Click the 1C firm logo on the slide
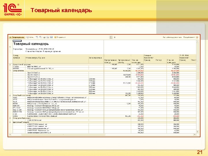208x156 pixels. tap(12, 10)
